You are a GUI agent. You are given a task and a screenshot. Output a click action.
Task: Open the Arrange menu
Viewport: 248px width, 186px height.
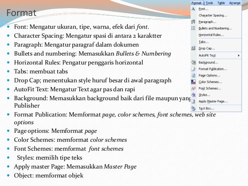click(235, 3)
